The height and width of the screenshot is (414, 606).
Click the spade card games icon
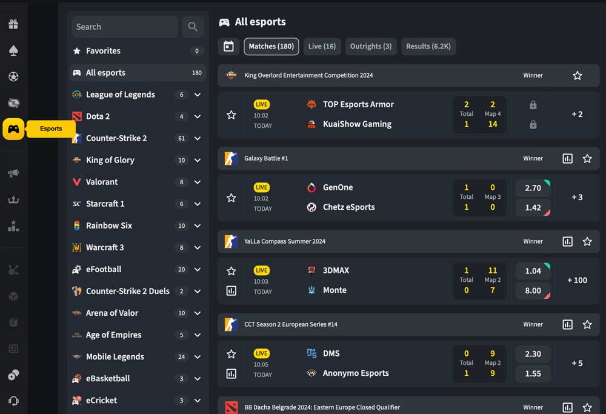(x=13, y=50)
